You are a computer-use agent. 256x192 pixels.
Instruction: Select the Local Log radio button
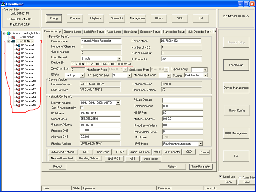(220, 176)
